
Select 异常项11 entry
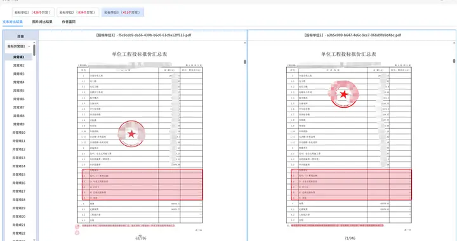(x=18, y=141)
